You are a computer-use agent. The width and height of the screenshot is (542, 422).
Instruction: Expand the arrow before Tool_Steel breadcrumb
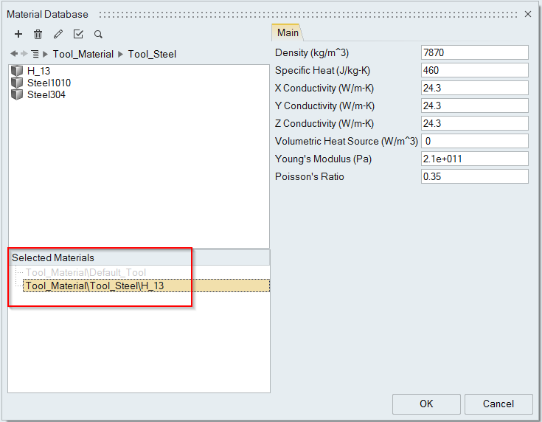121,54
